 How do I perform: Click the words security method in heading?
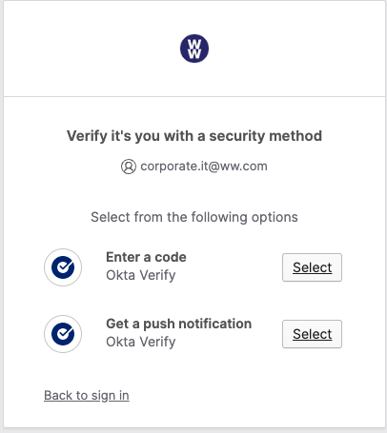pyautogui.click(x=266, y=136)
